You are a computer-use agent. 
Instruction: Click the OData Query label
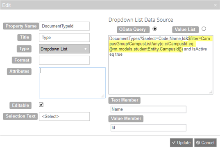click(133, 29)
